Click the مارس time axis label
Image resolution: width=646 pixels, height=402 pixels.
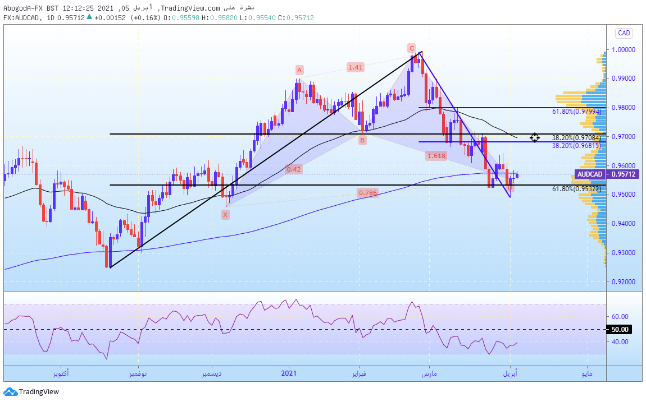click(429, 373)
